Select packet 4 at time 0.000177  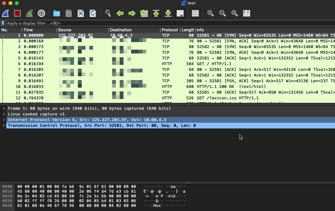click(x=167, y=53)
